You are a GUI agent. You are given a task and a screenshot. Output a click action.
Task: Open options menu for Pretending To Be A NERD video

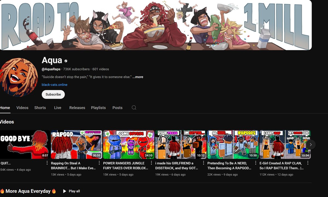[256, 163]
